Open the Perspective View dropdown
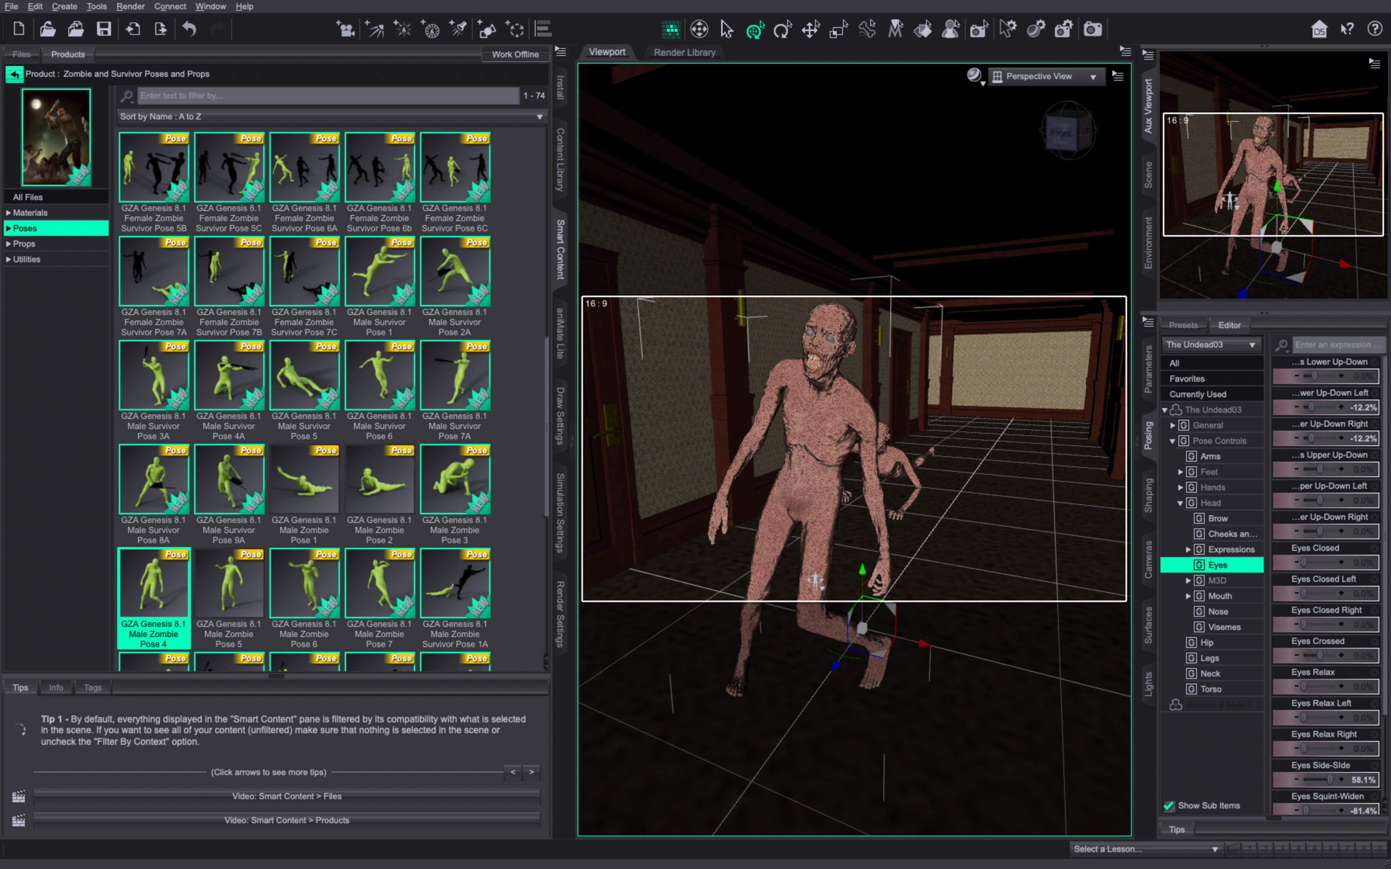 (1046, 76)
